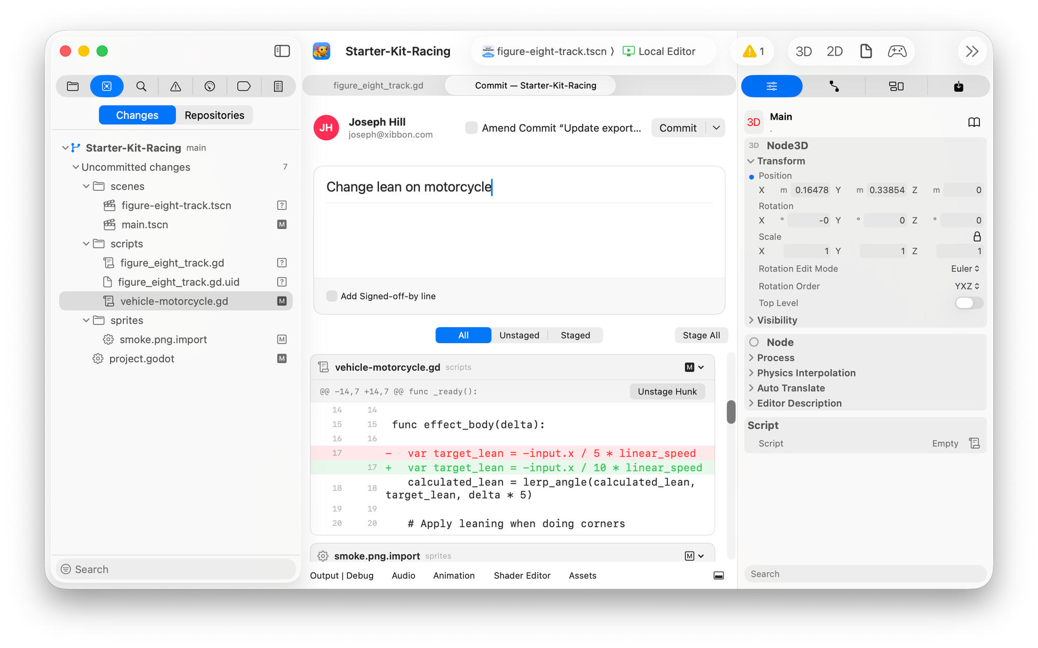Show only Unstaged changes
The image size is (1038, 648).
click(x=519, y=335)
